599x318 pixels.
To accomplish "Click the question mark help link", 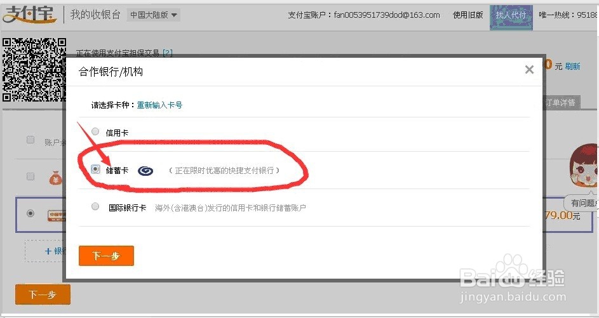I will click(x=167, y=53).
